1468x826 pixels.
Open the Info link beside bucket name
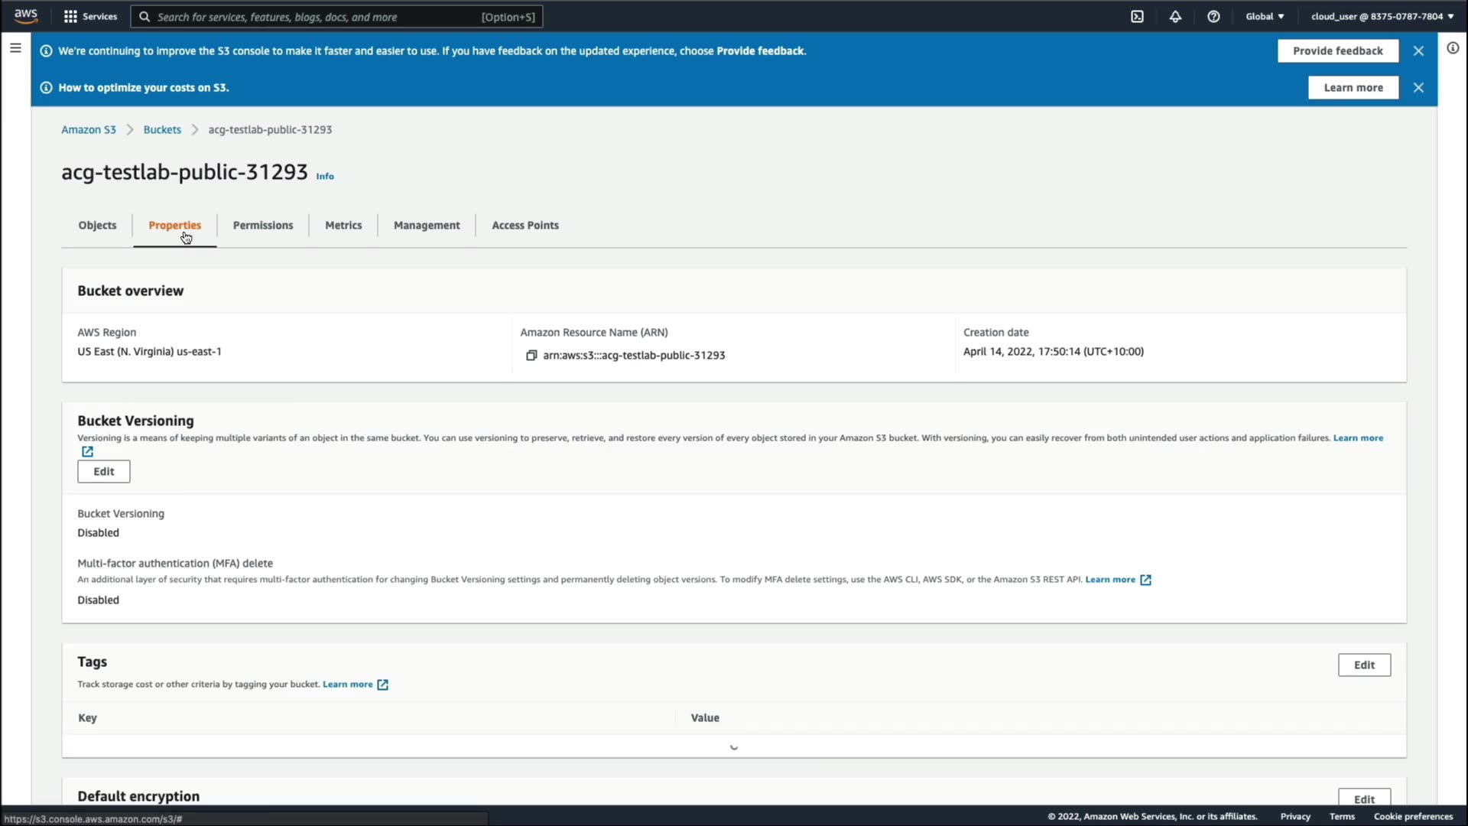point(325,176)
